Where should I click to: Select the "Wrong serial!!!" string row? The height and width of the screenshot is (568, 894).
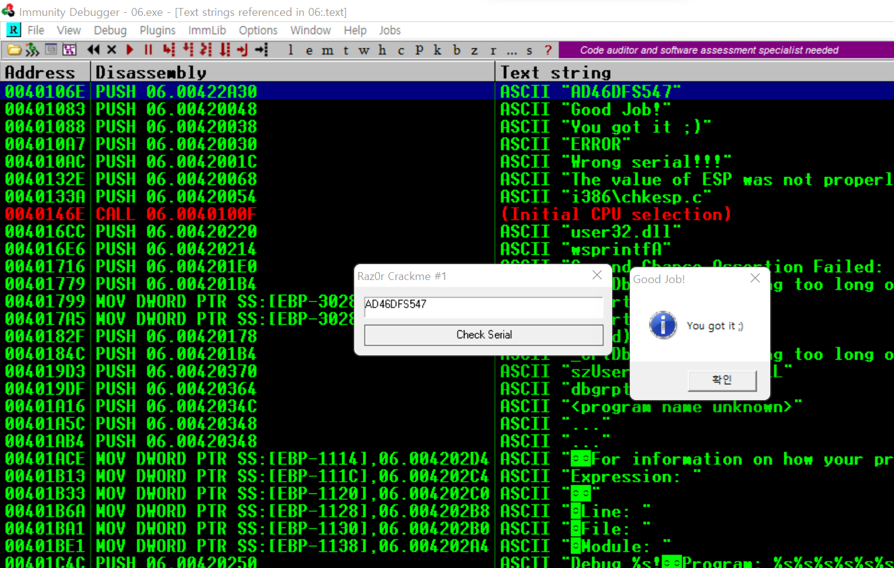447,162
